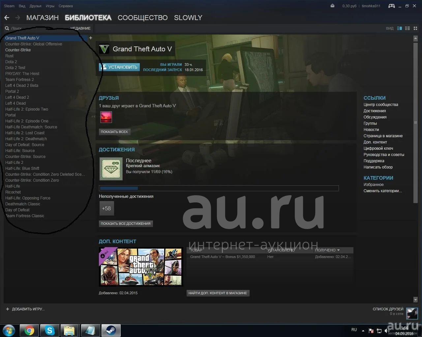422x337 pixels.
Task: Open Big Picture mode via the gamepad icon
Action: (391, 6)
